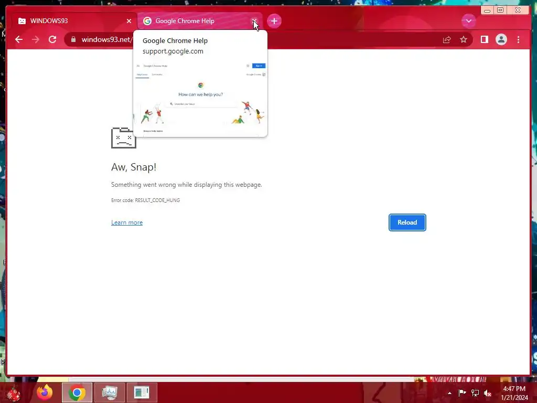Click support.google.com in tab preview

point(173,51)
